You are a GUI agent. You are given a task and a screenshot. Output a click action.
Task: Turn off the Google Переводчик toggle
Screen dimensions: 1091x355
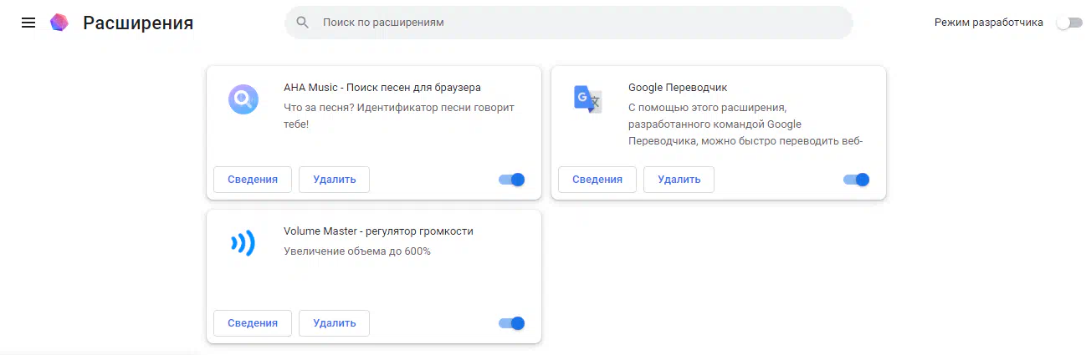coord(856,180)
